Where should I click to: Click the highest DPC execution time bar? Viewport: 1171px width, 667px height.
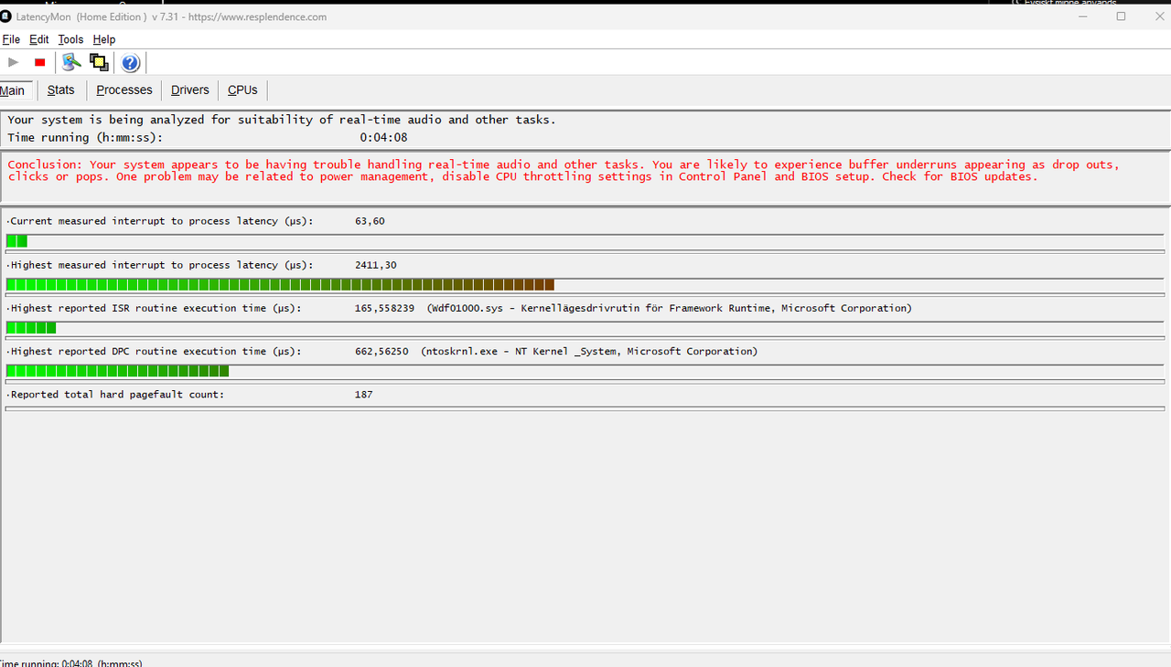[585, 370]
